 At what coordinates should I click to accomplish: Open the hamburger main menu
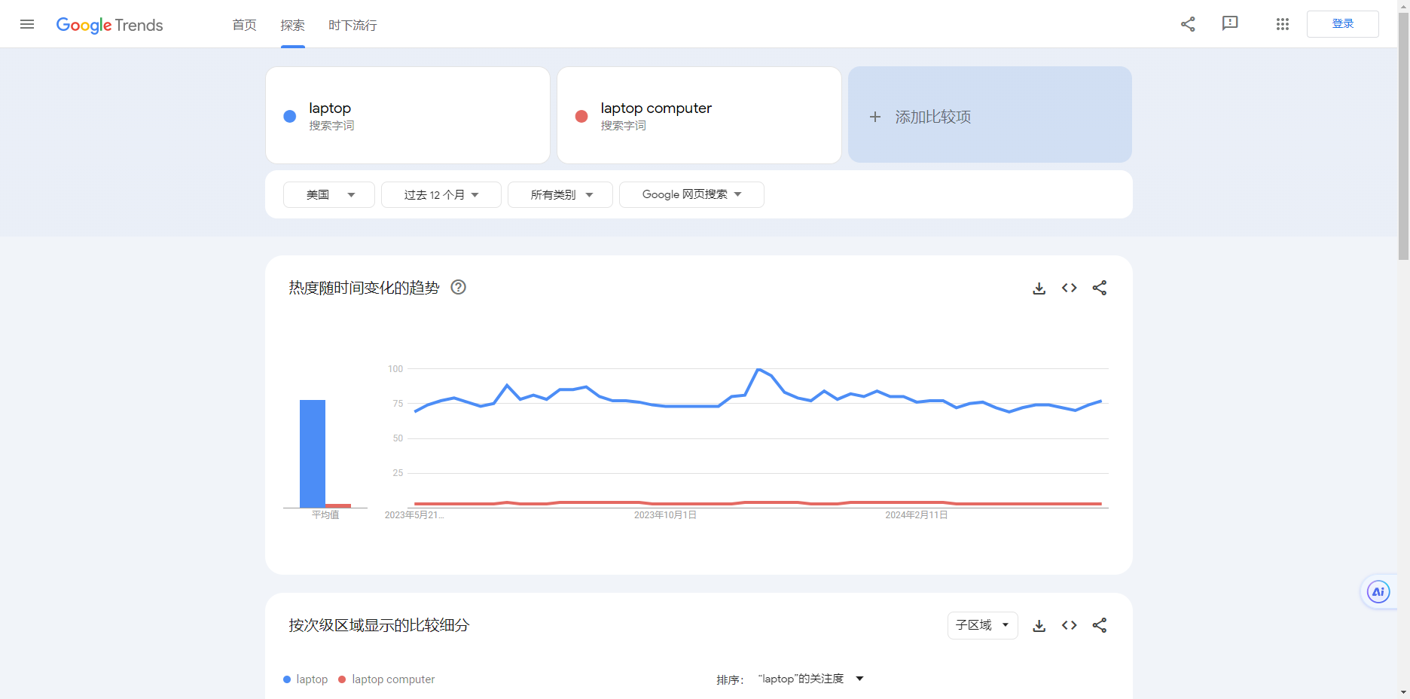27,24
